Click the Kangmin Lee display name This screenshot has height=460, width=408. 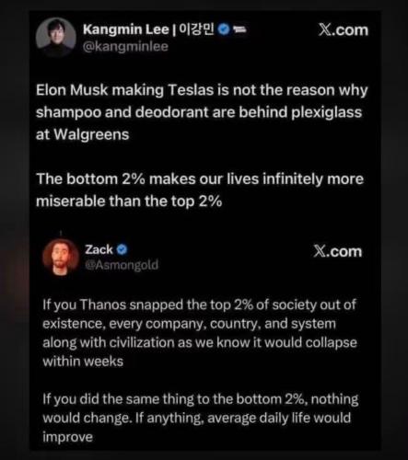click(x=126, y=29)
